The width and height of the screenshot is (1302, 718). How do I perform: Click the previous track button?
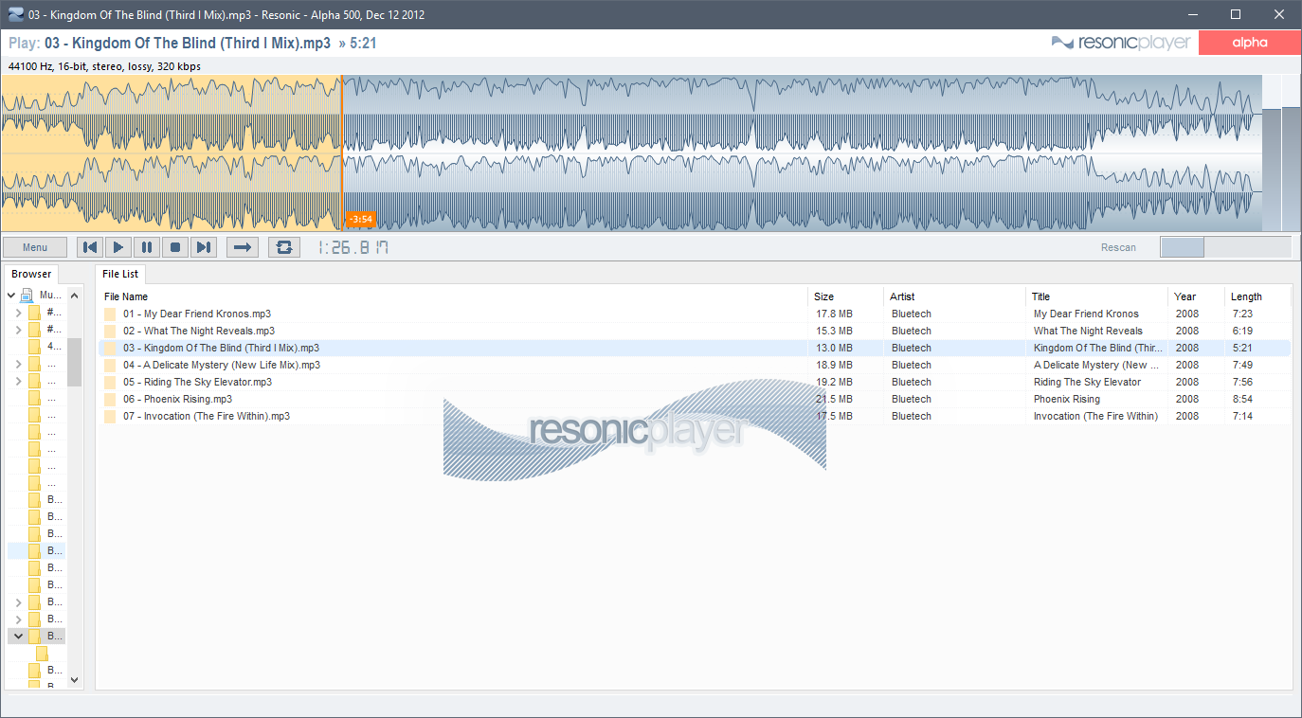[x=90, y=247]
